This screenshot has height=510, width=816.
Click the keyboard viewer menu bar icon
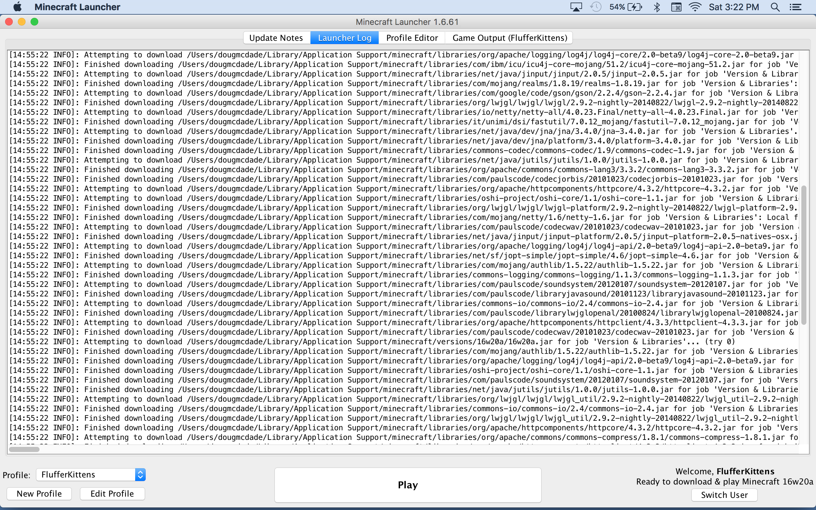coord(676,7)
